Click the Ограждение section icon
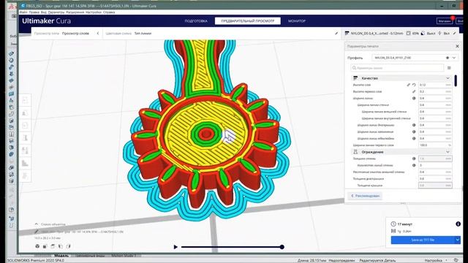 click(x=355, y=152)
